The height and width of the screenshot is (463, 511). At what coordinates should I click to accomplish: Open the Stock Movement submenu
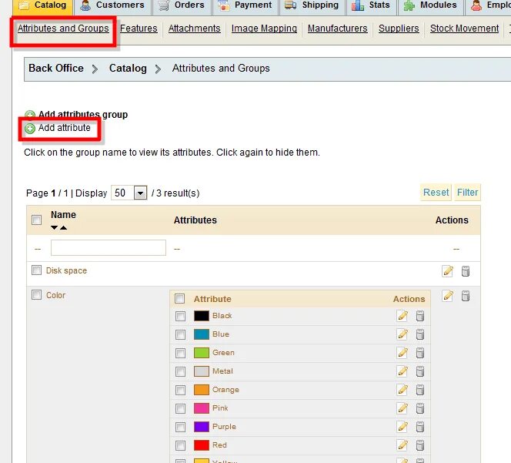464,29
